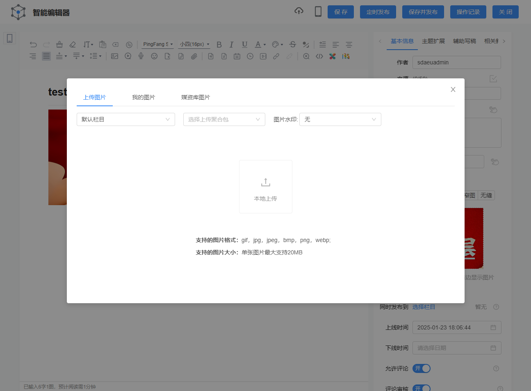
Task: Click the Italic formatting icon
Action: coord(231,45)
